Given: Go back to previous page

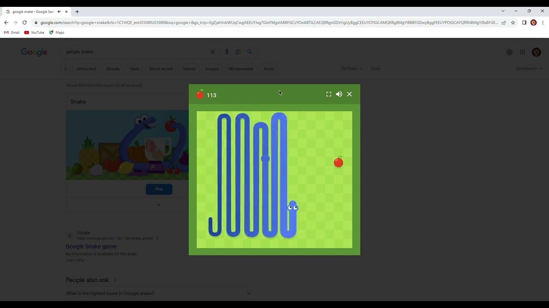Looking at the screenshot, I should pos(6,23).
